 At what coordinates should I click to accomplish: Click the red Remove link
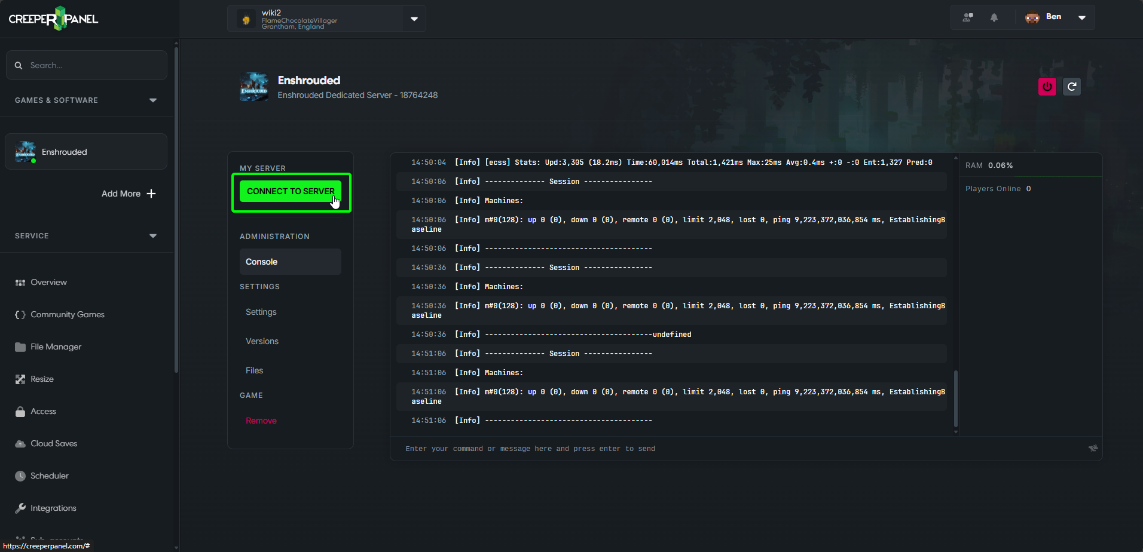tap(261, 421)
